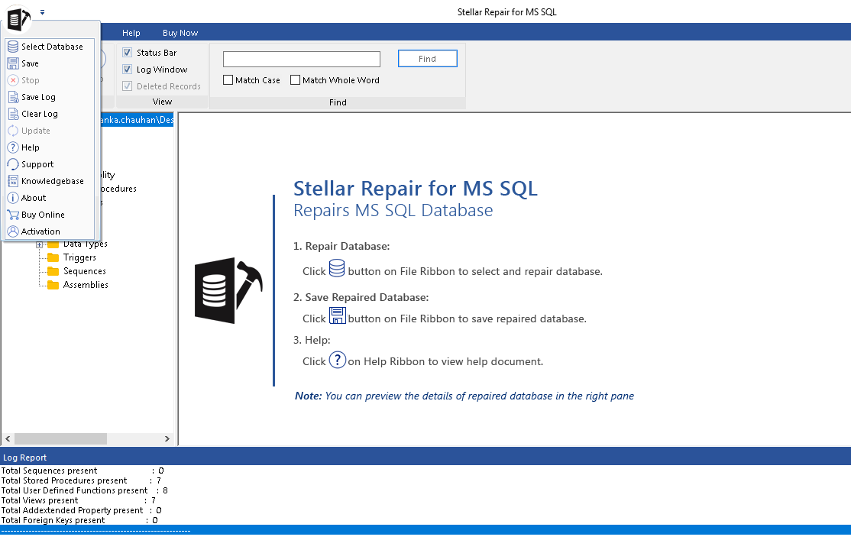Click the Buy Online cart icon
Image resolution: width=851 pixels, height=540 pixels.
click(x=13, y=215)
